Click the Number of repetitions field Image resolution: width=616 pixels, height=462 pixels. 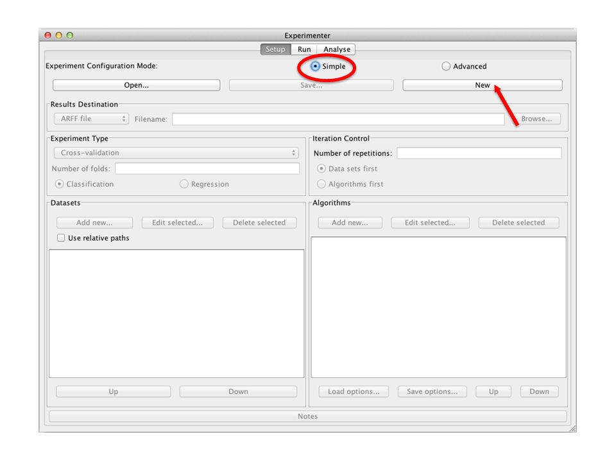(x=479, y=153)
